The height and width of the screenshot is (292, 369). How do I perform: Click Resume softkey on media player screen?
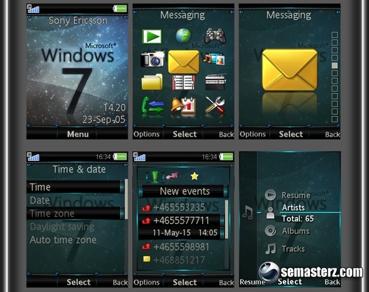252,282
